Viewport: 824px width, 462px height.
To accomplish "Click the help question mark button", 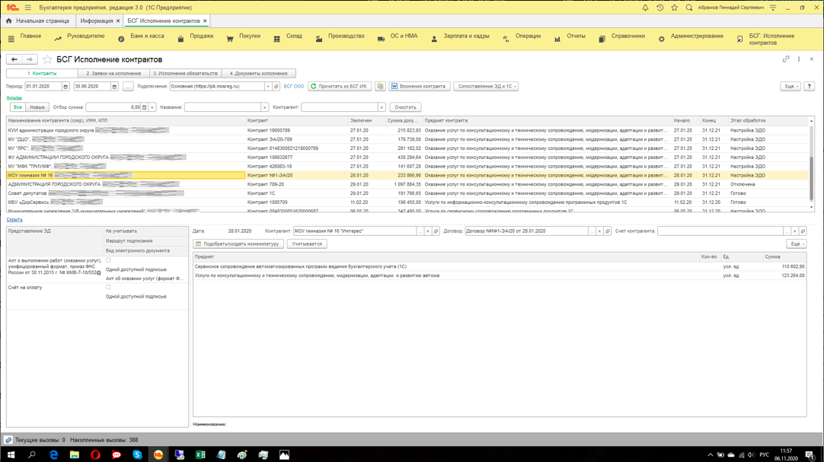I will coord(809,87).
